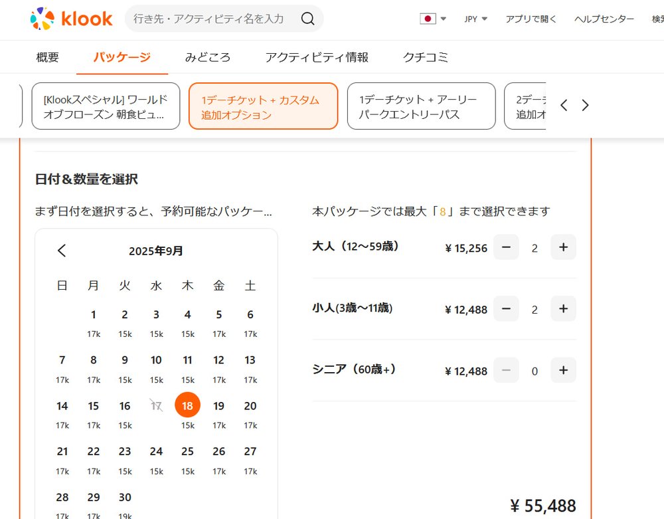The height and width of the screenshot is (519, 664).
Task: Go to previous month with calendar chevron
Action: 61,251
